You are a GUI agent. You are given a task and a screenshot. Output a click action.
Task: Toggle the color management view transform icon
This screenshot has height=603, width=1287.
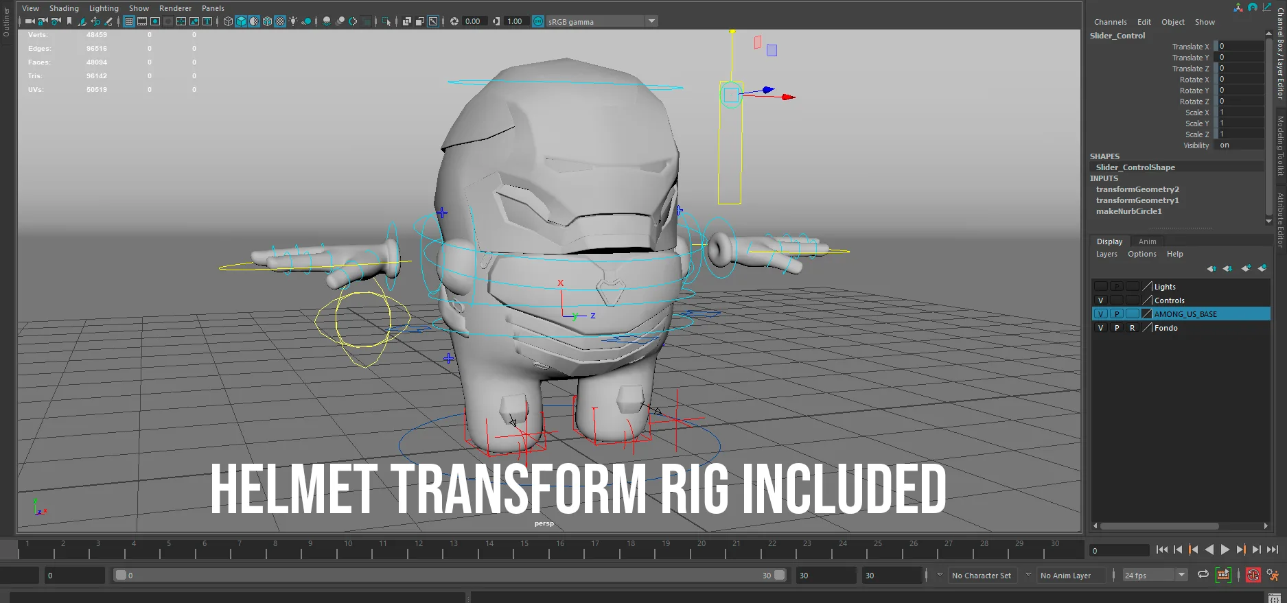(538, 21)
